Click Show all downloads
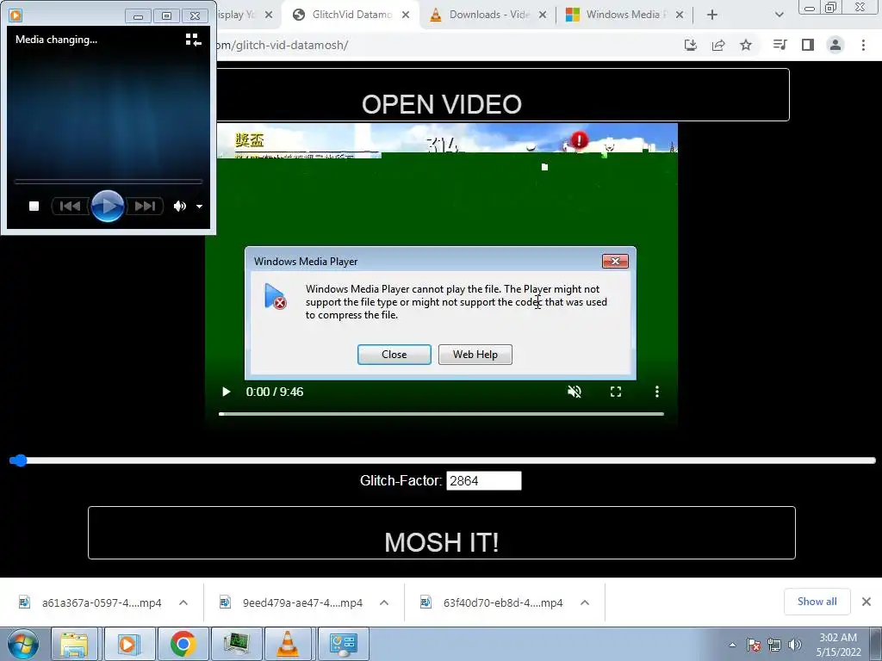Image resolution: width=882 pixels, height=661 pixels. click(817, 602)
